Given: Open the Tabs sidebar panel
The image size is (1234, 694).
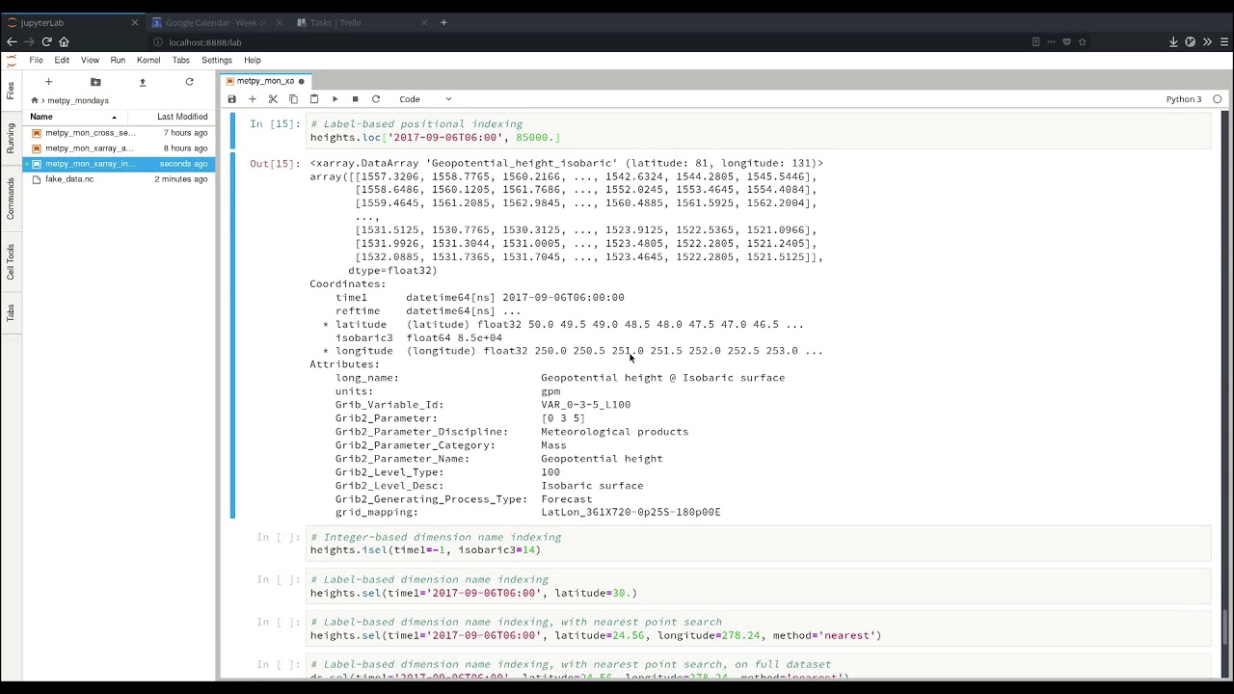Looking at the screenshot, I should (x=11, y=313).
